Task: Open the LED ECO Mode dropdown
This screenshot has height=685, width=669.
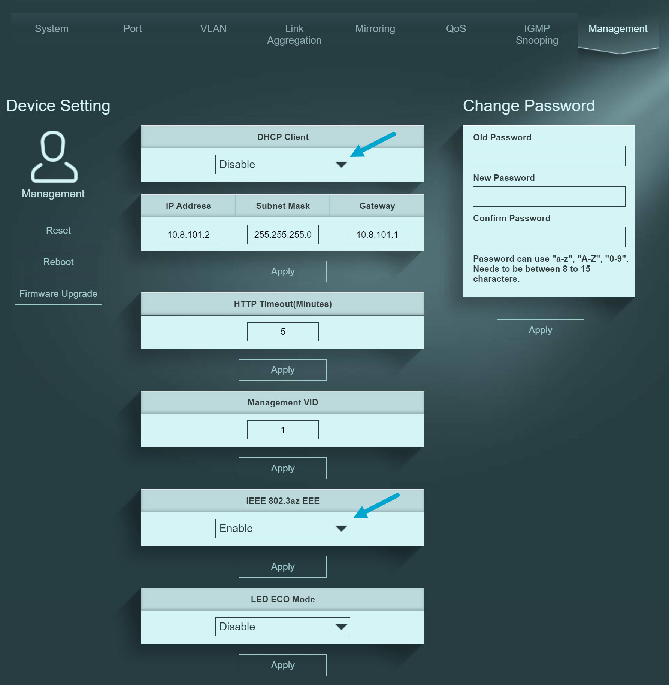Action: click(x=282, y=627)
